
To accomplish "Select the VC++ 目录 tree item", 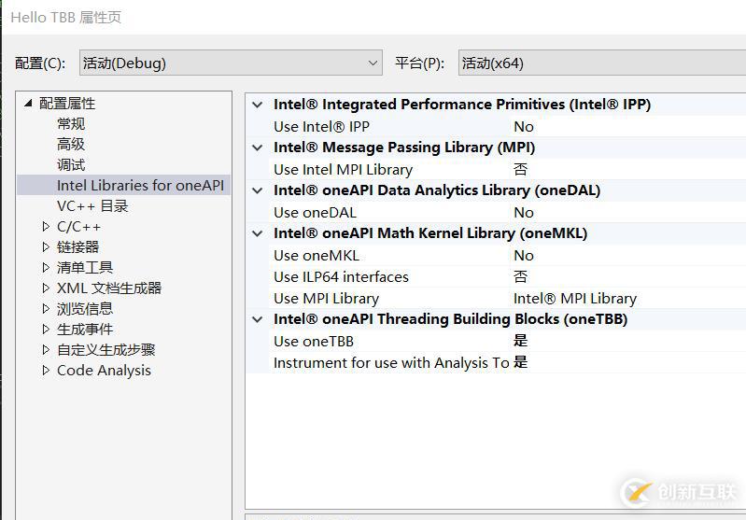I will 92,206.
